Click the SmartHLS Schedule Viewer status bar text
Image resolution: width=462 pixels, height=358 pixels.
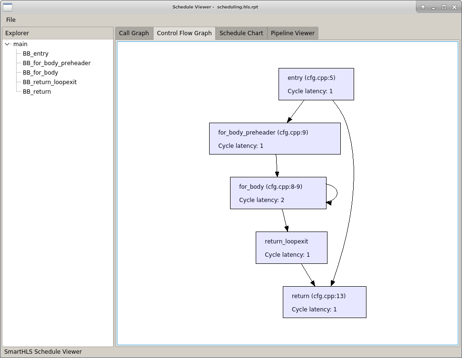[43, 351]
